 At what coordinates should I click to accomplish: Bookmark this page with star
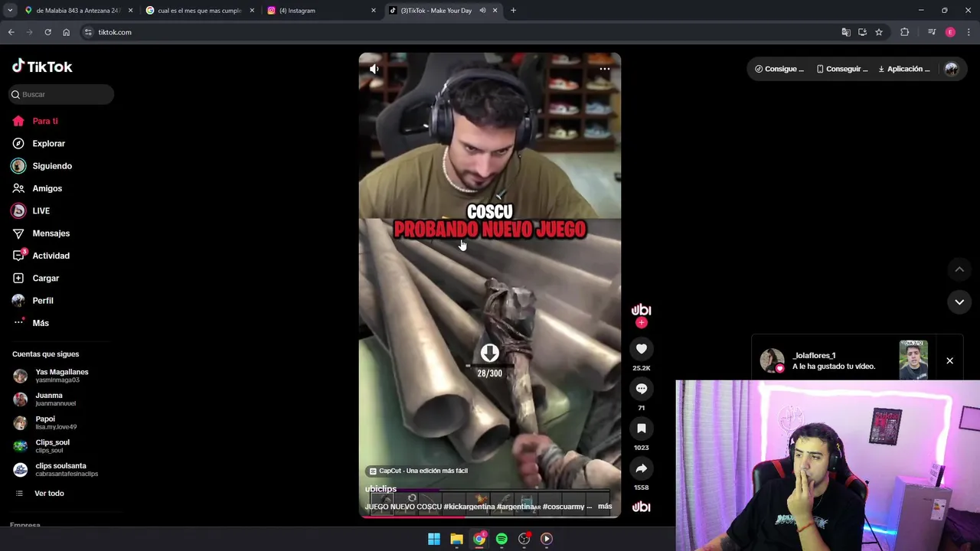tap(879, 32)
